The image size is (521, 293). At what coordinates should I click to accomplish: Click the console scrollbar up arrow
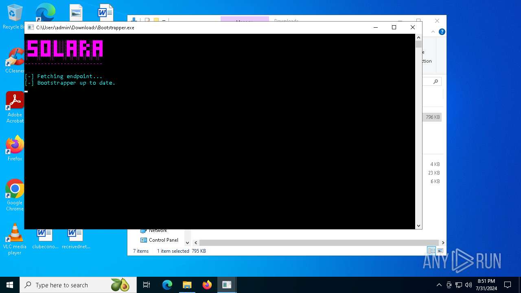click(418, 37)
